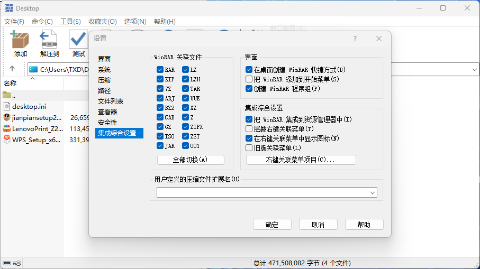Click the help question mark in settings dialog

pos(355,39)
